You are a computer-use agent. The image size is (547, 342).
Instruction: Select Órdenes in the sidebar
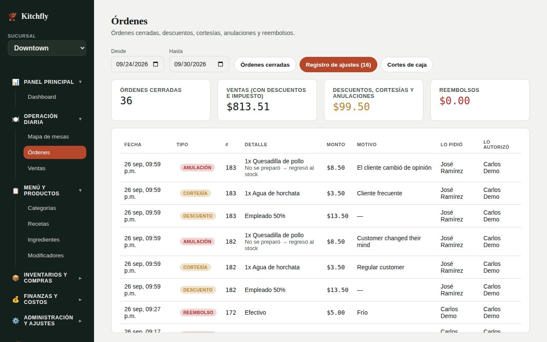click(55, 153)
